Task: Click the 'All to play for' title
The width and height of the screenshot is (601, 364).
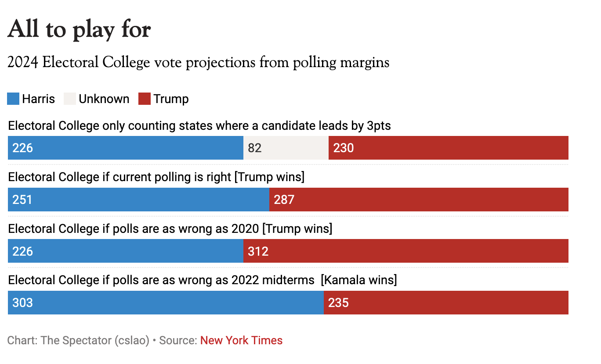Action: (80, 29)
